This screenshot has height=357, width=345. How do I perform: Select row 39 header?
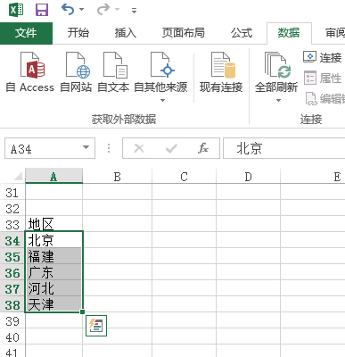click(x=12, y=321)
